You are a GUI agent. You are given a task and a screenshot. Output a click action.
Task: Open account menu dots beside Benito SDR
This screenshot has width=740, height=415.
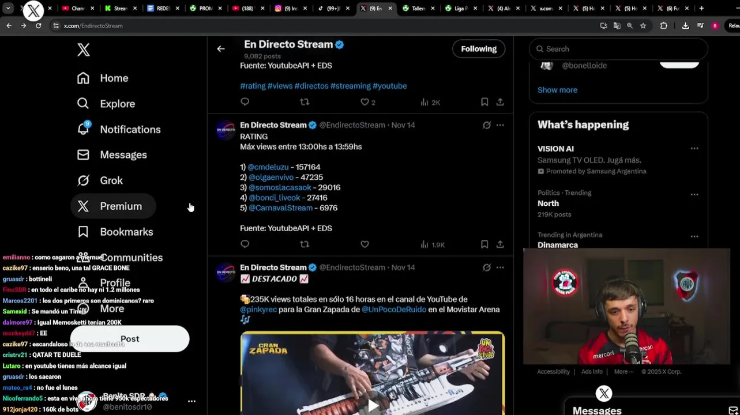[x=191, y=401]
